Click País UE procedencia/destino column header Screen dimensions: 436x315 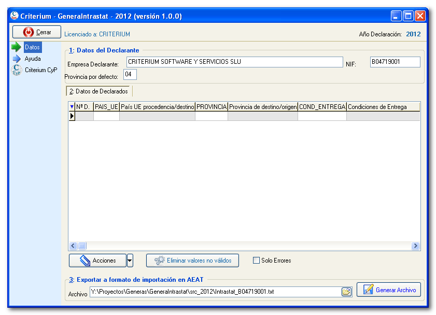tap(158, 107)
